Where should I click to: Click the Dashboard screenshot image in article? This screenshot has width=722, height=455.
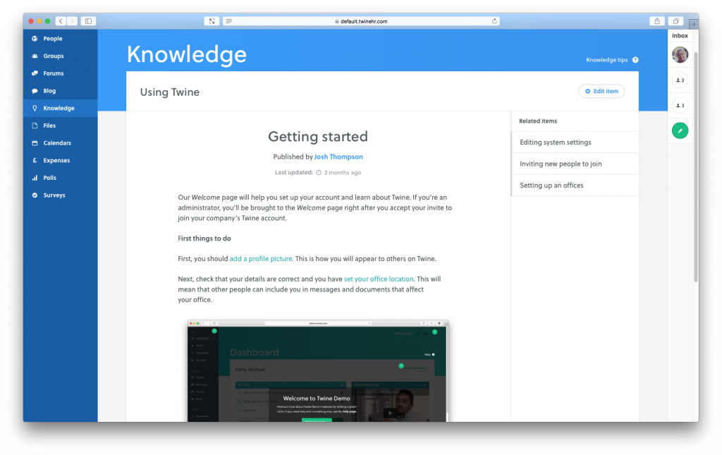pos(318,371)
